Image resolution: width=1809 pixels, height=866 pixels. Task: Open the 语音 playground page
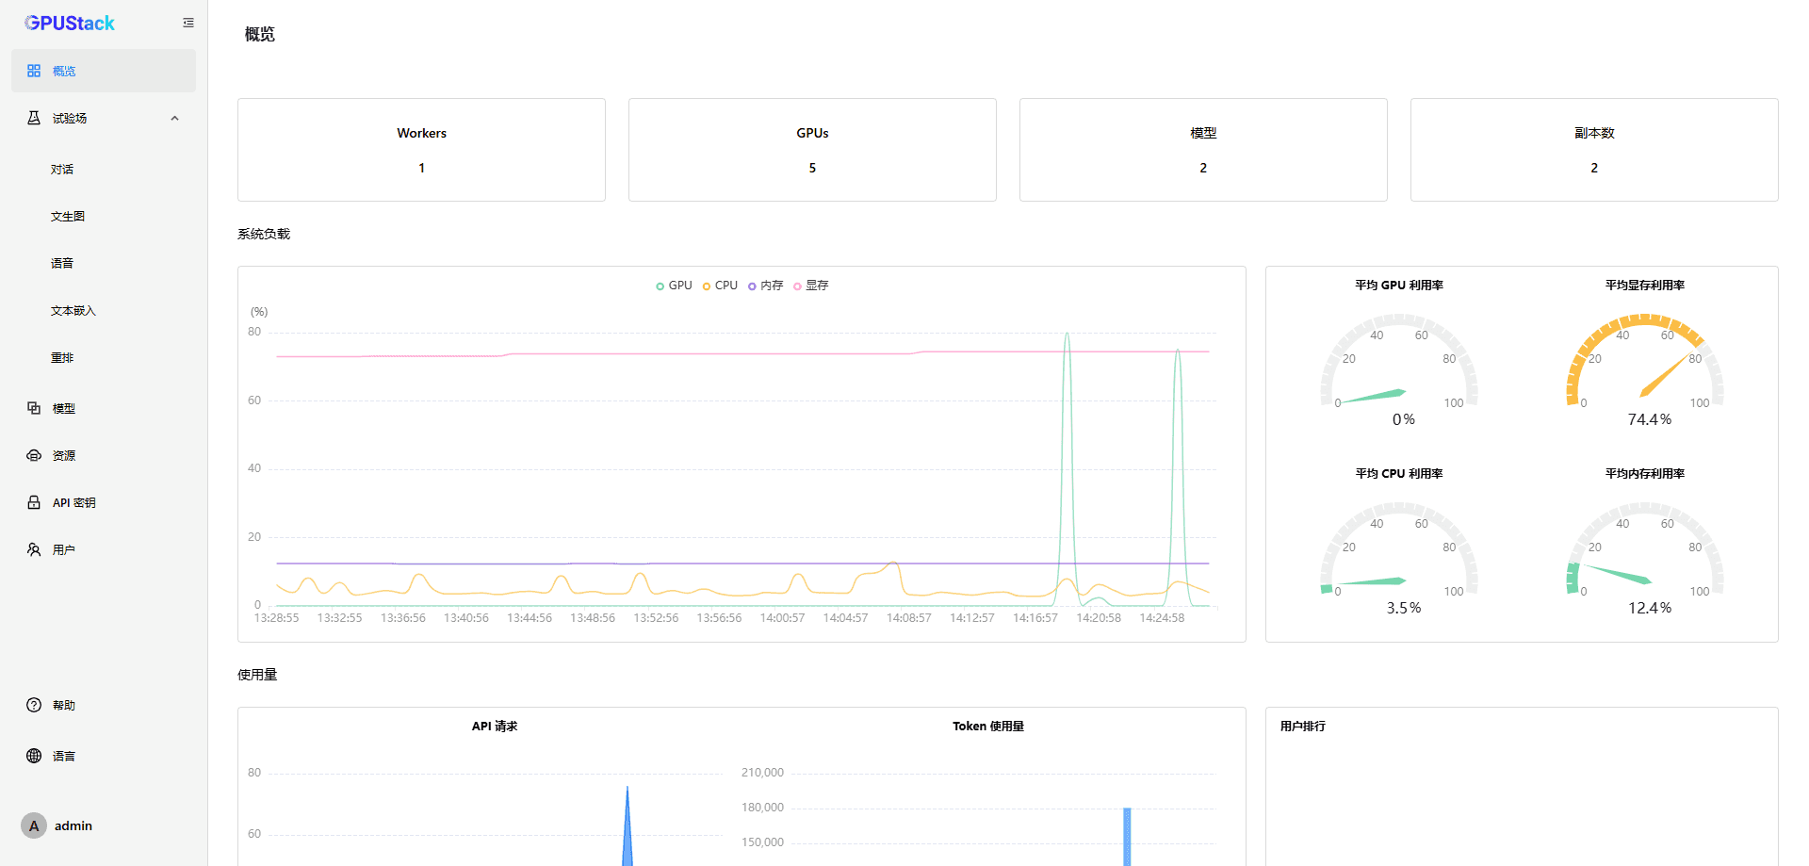point(104,264)
